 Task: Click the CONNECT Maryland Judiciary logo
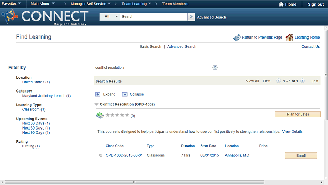[x=45, y=17]
